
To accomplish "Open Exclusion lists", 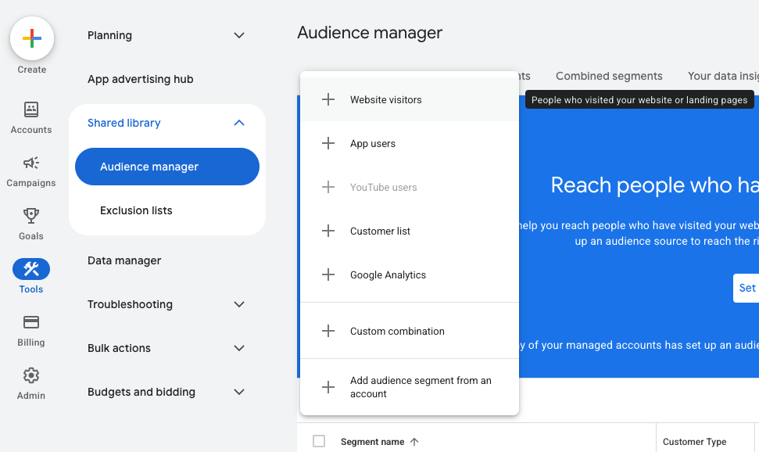I will tap(136, 210).
